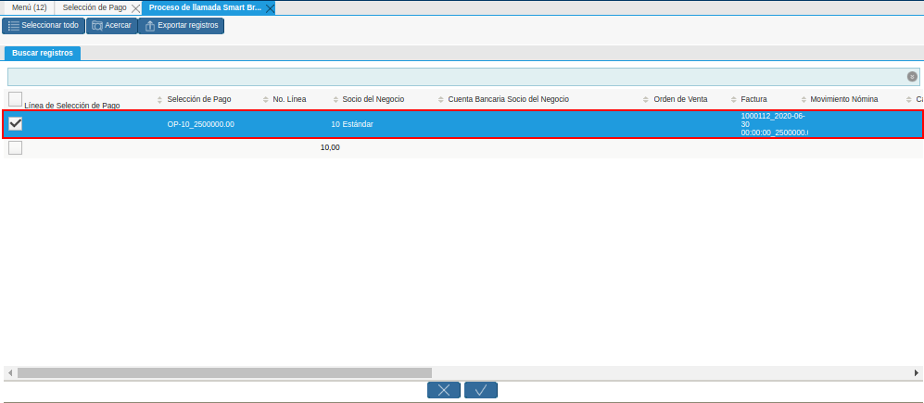
Task: Click the confirm checkmark button at bottom
Action: coord(481,390)
